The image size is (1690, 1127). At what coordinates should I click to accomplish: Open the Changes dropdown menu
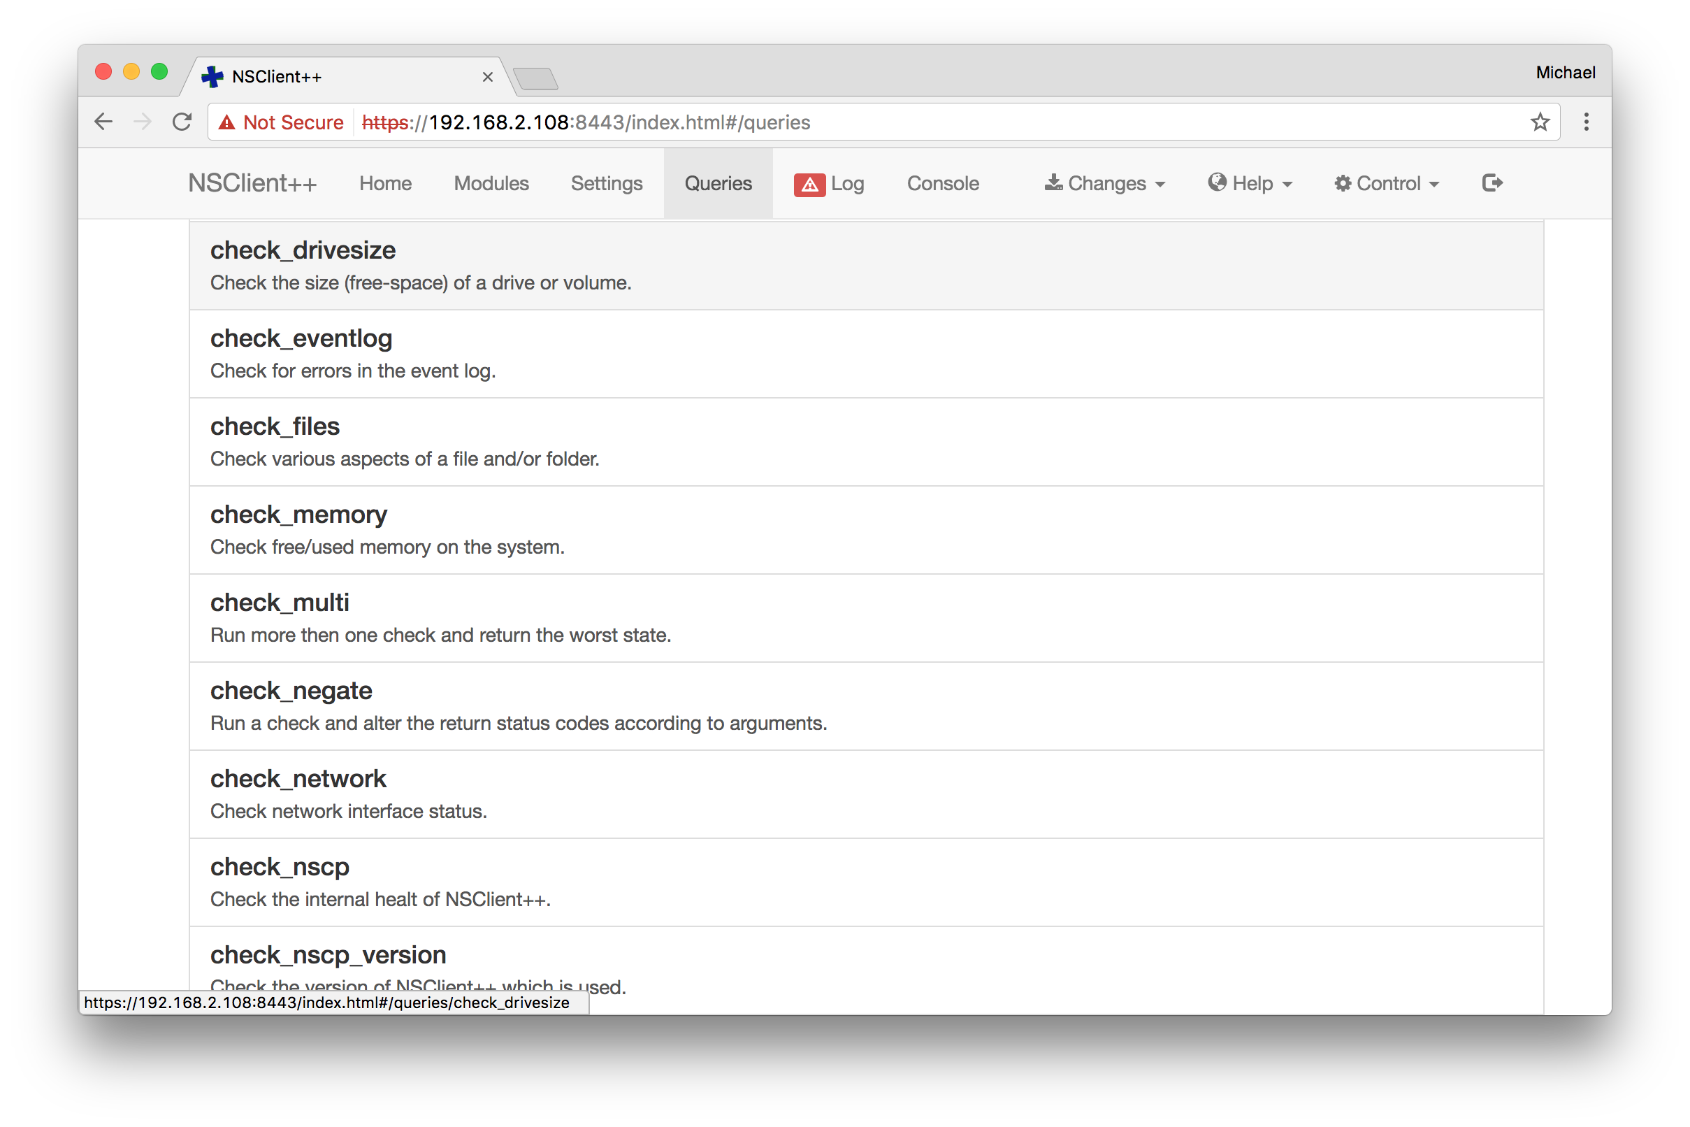(x=1104, y=184)
